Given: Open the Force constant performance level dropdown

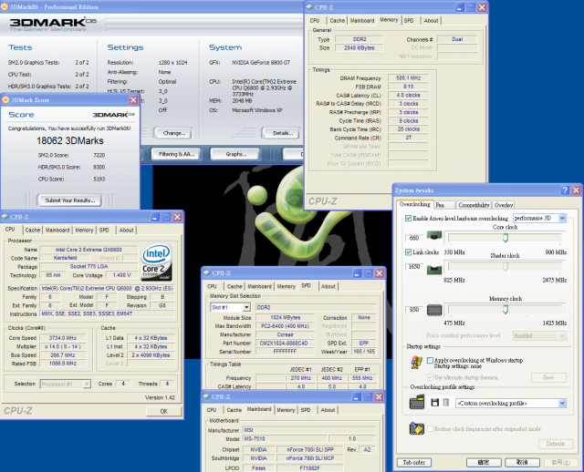Looking at the screenshot, I should pyautogui.click(x=539, y=335).
